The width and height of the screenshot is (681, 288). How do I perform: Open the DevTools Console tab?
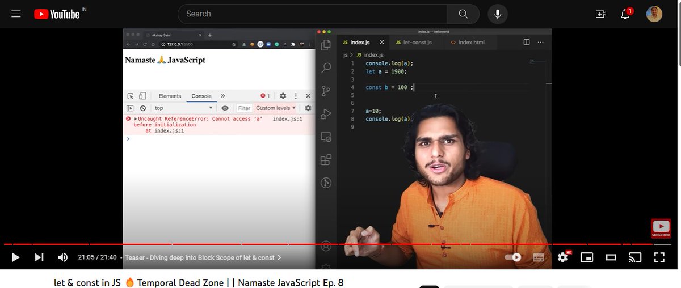coord(201,96)
